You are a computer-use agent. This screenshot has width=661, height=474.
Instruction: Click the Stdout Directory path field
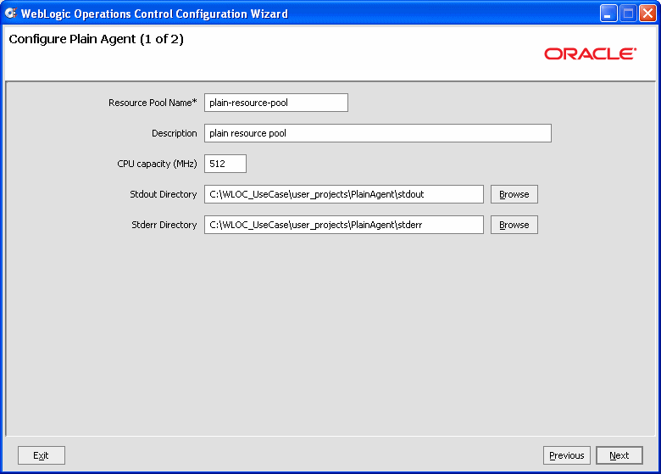click(x=344, y=194)
